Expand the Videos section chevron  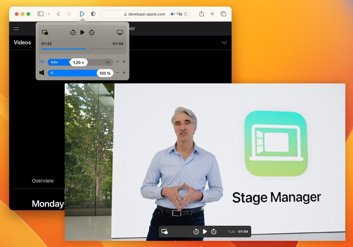[224, 43]
